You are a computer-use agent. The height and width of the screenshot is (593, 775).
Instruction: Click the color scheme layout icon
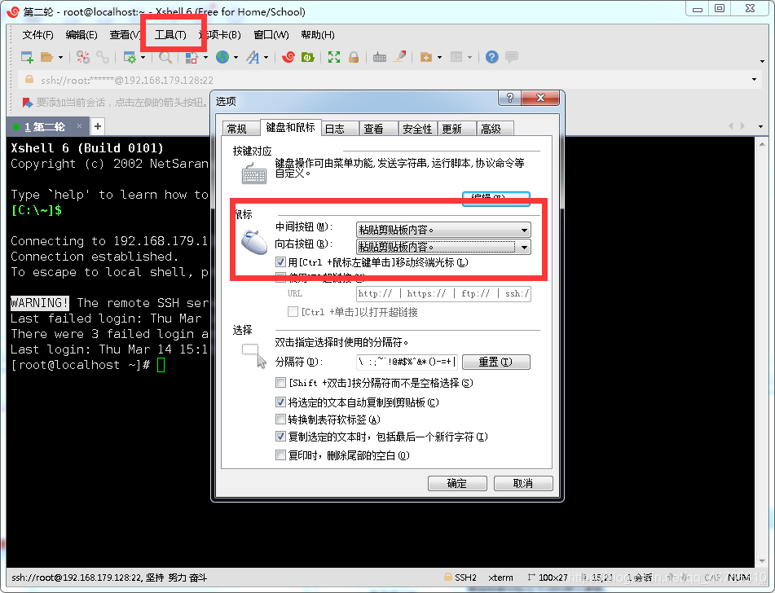tap(192, 57)
